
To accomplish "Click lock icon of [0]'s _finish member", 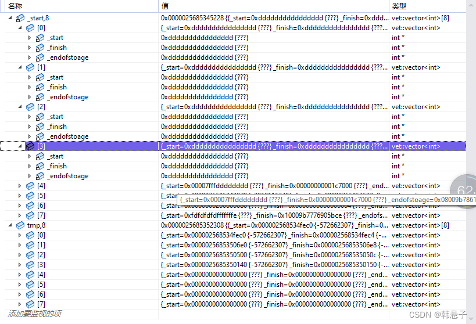I will click(40, 48).
